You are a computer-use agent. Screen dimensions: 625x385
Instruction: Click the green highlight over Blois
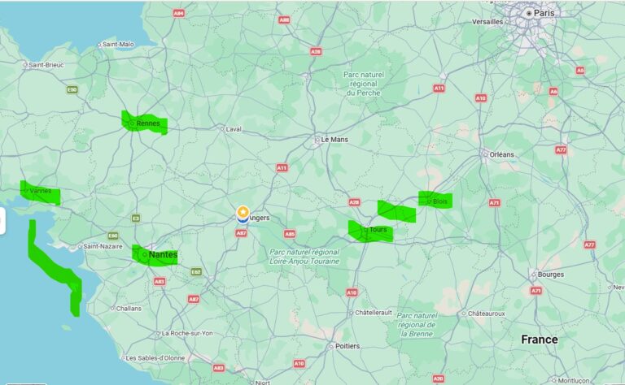pos(435,200)
